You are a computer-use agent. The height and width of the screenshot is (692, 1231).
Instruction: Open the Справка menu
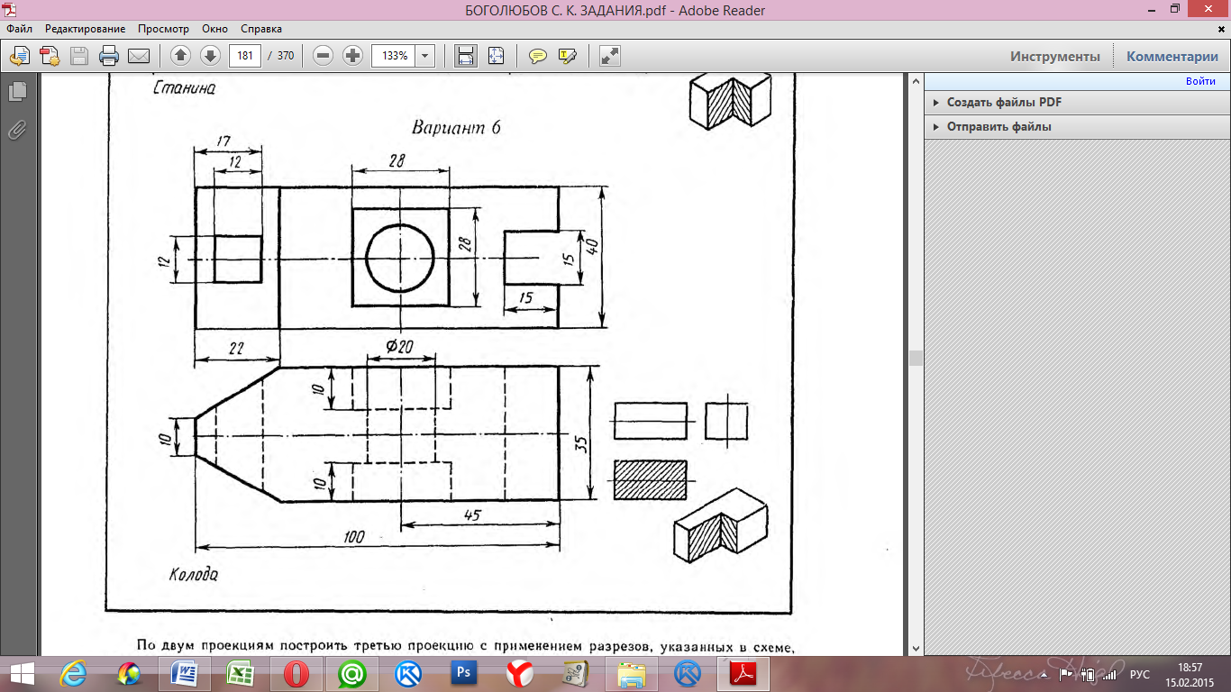[x=261, y=30]
